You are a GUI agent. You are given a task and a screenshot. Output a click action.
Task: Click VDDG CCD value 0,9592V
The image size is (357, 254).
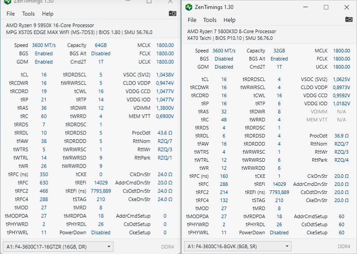[341, 95]
